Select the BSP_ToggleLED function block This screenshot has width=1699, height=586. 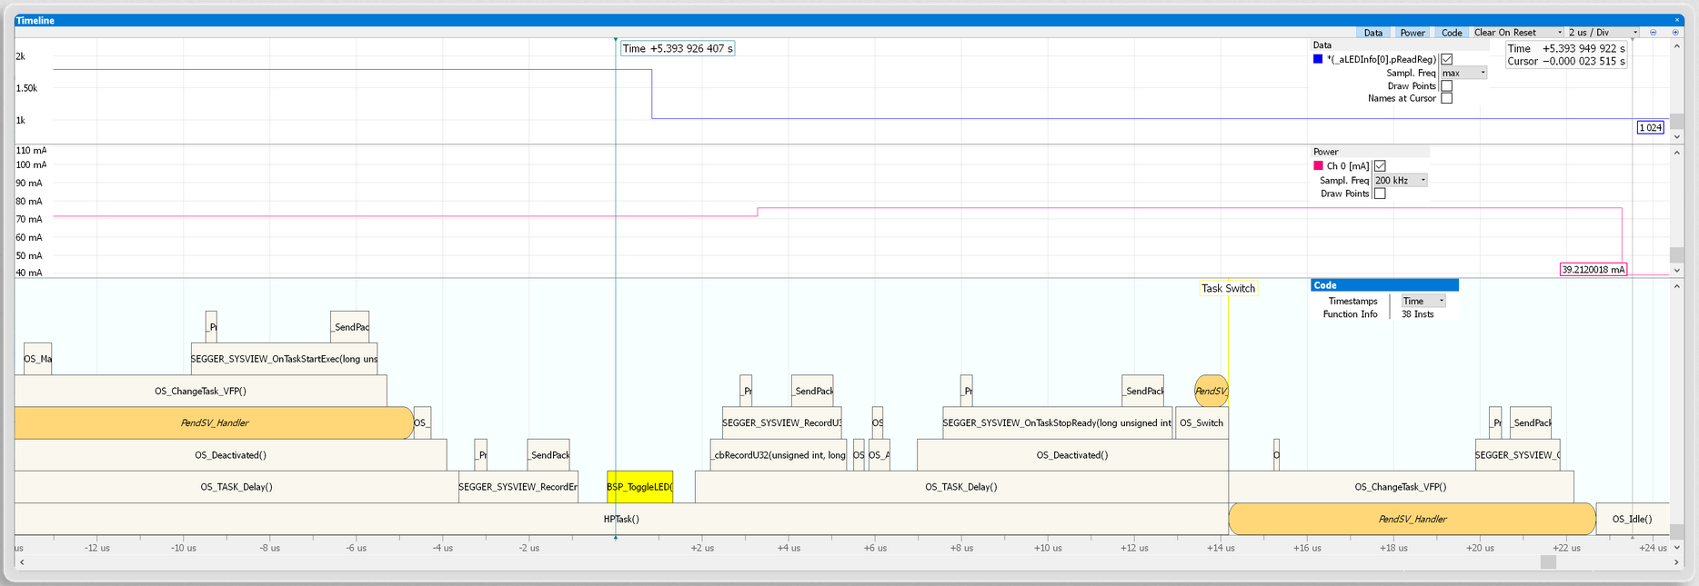click(639, 487)
